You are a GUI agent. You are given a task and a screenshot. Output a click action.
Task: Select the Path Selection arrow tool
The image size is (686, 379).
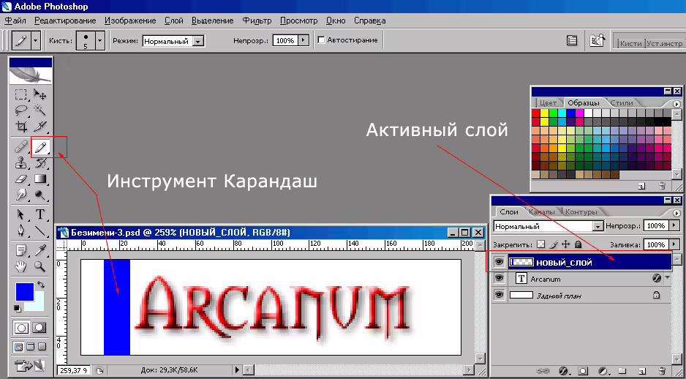pos(20,214)
